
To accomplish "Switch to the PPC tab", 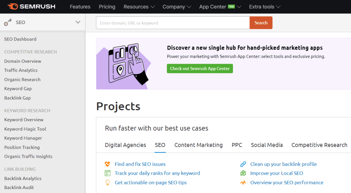I will 237,145.
